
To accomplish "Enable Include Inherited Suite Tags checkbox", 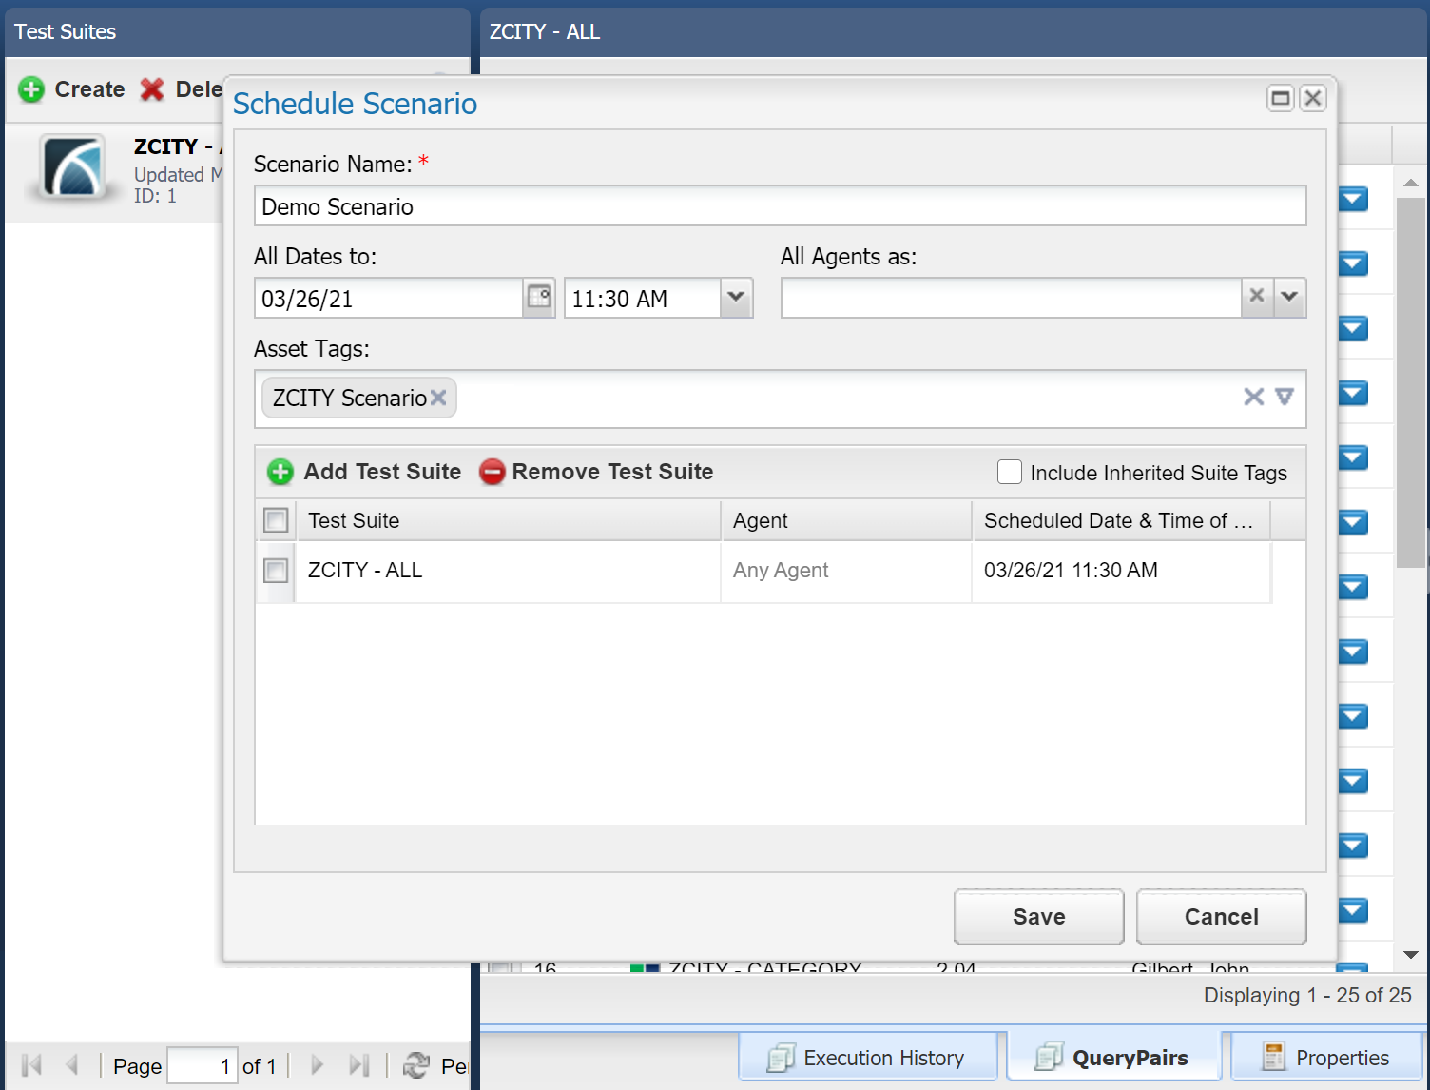I will [x=1009, y=472].
